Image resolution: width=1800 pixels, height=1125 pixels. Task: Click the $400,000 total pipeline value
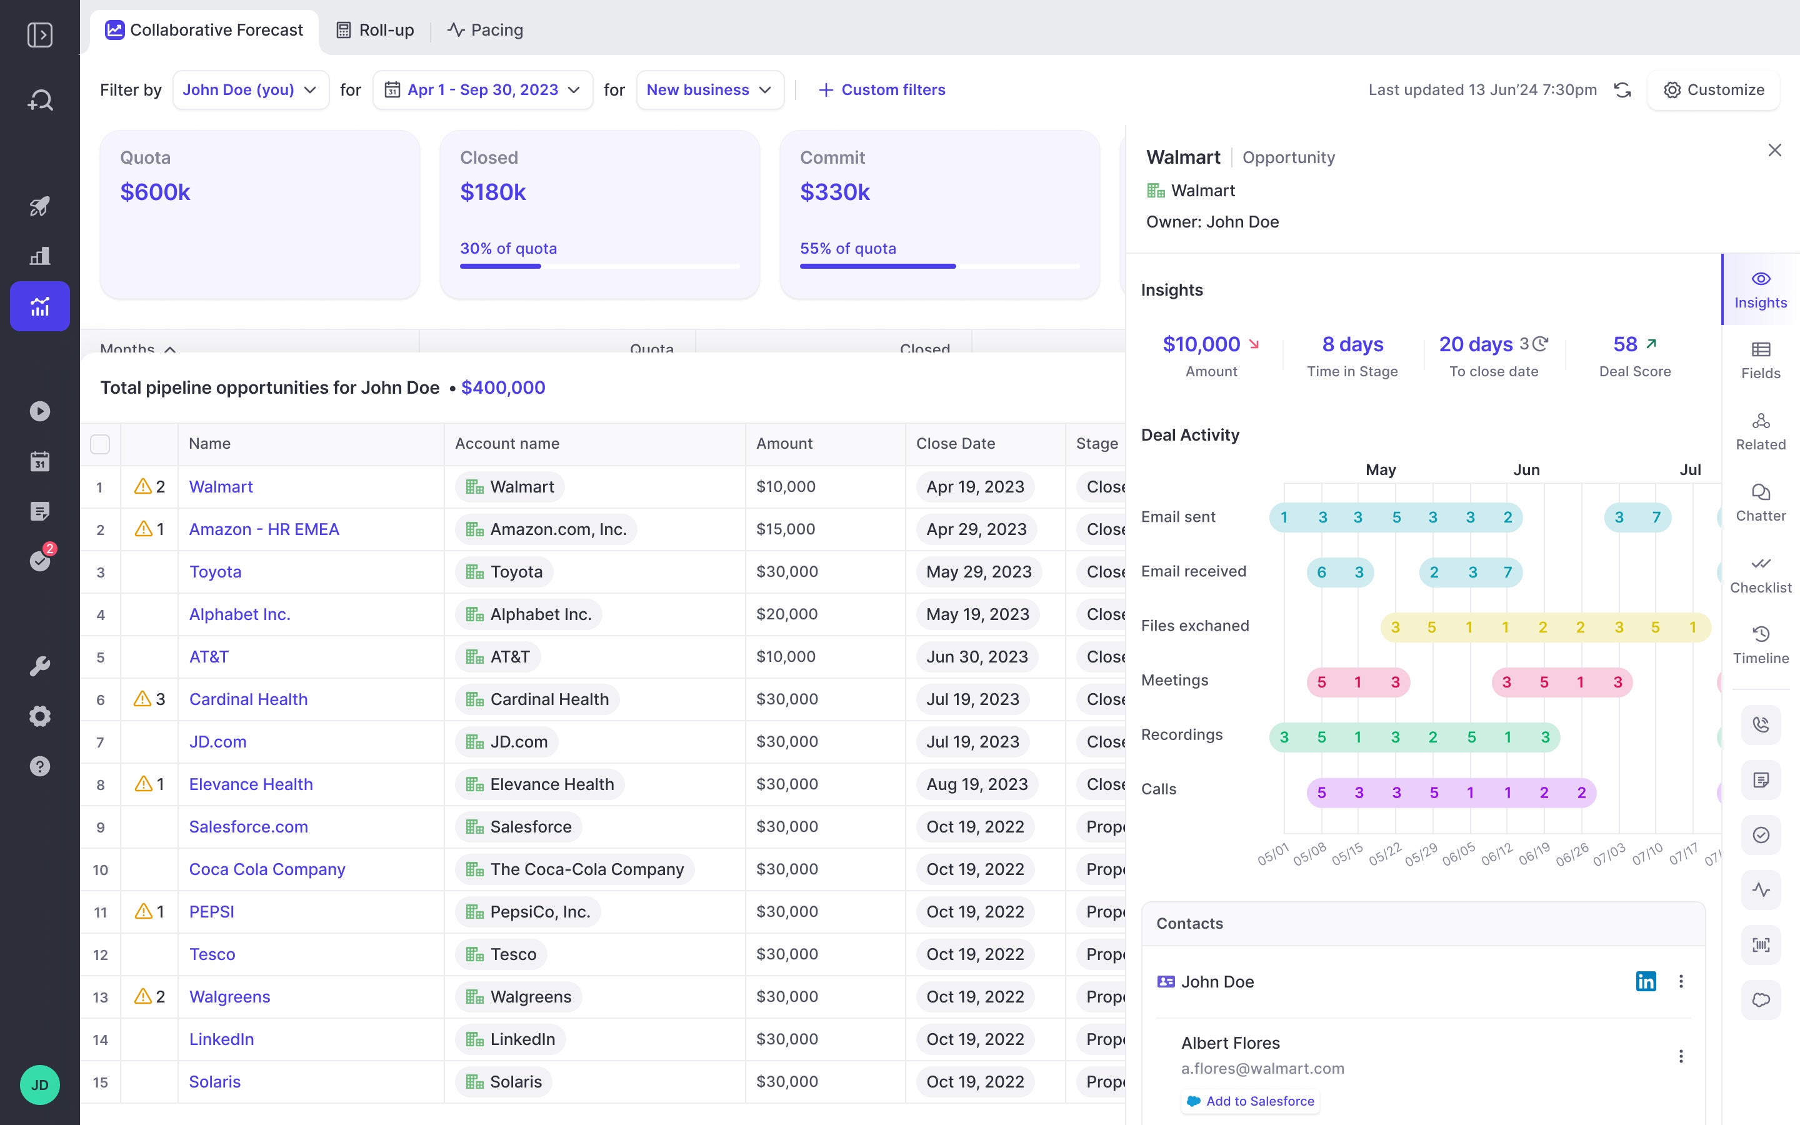[504, 387]
